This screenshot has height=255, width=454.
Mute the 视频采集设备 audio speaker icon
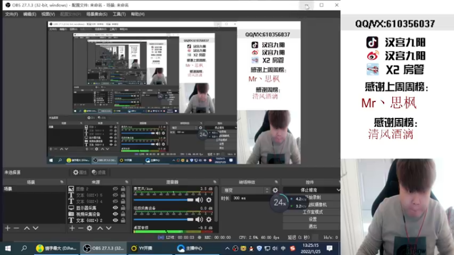pyautogui.click(x=199, y=219)
